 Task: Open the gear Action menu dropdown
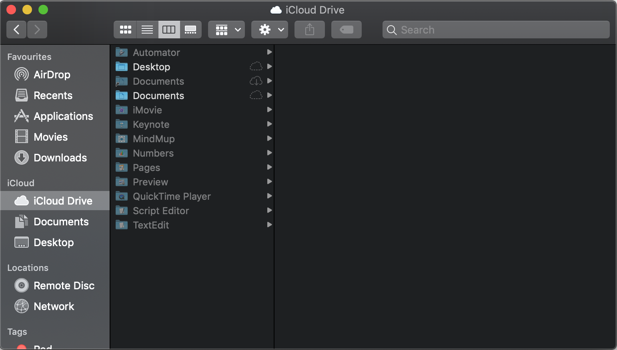270,30
